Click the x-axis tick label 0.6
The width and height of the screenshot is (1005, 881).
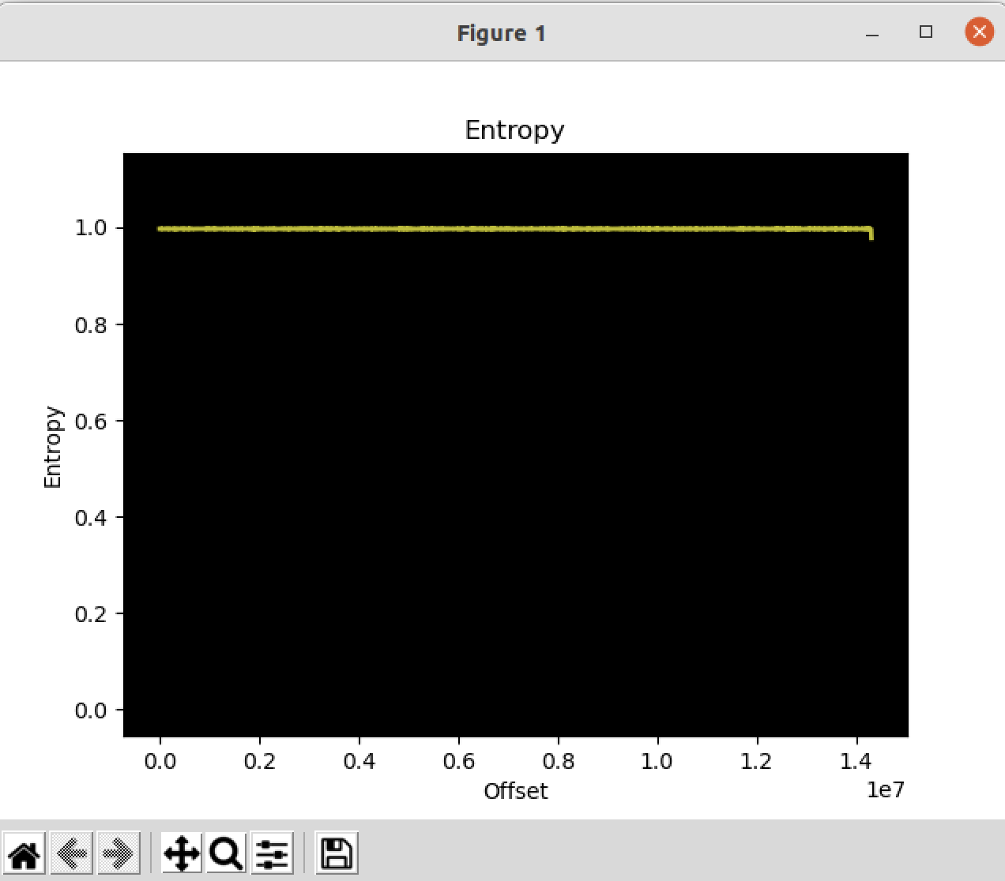458,761
